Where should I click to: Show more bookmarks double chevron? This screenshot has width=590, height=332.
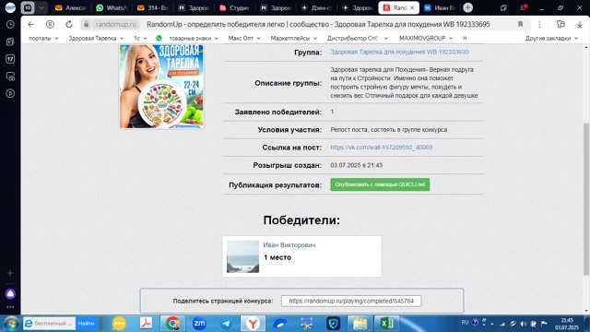[x=465, y=38]
